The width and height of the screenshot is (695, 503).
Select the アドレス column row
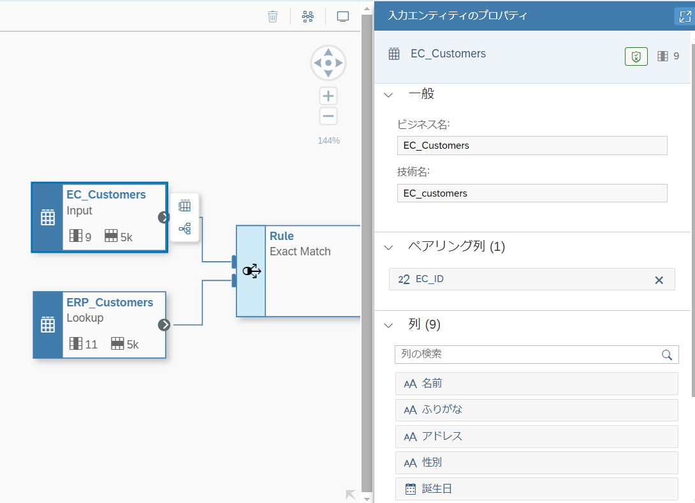(537, 437)
